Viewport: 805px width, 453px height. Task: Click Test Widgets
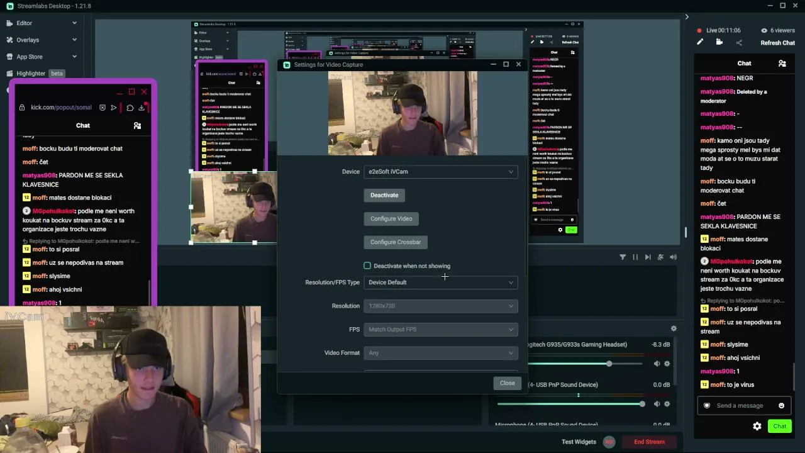click(x=579, y=442)
